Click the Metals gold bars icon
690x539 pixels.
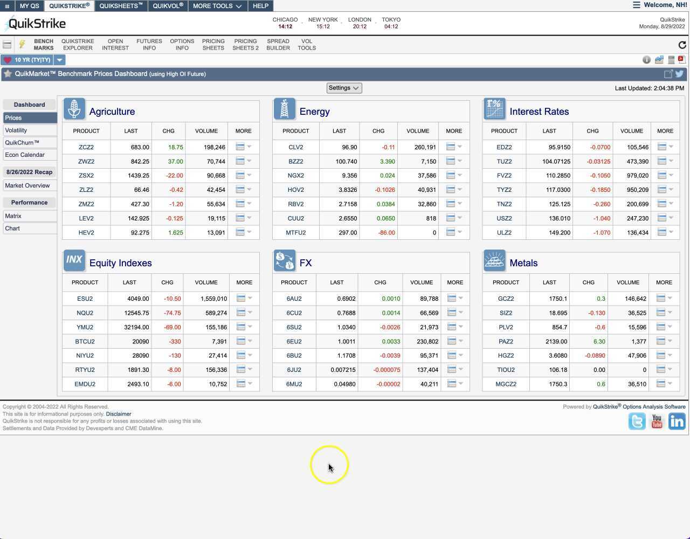(x=494, y=260)
